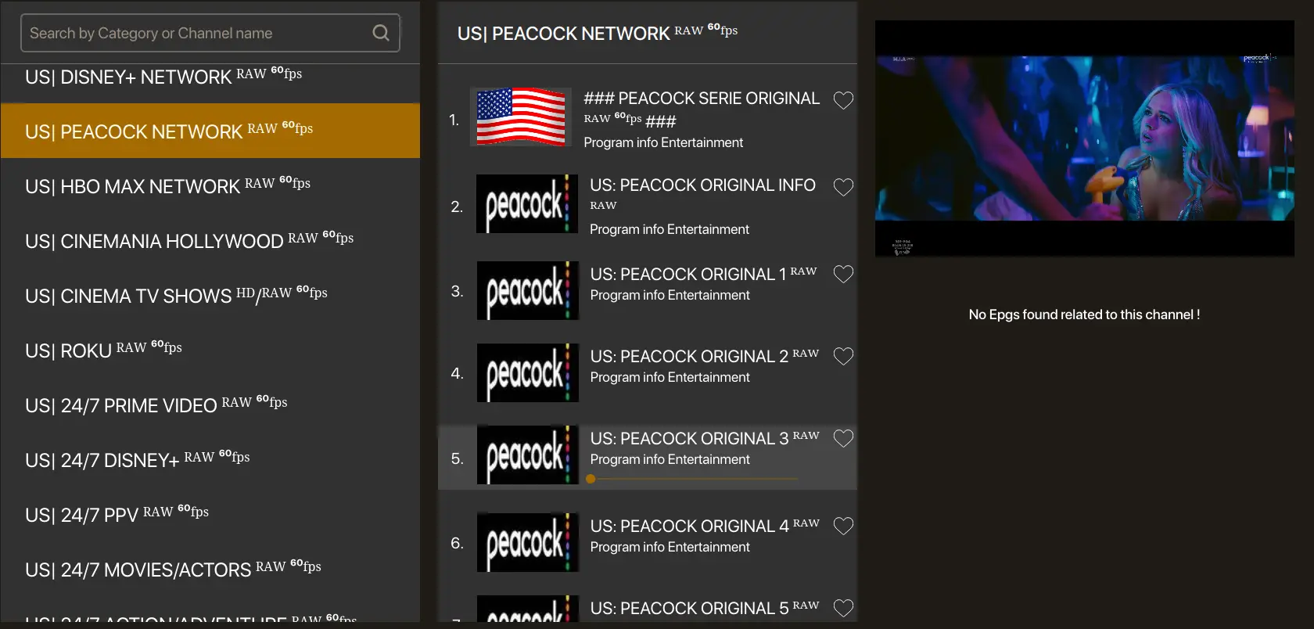The image size is (1314, 629).
Task: Favorite PEACOCK SERIE ORIGINAL with heart icon
Action: 843,100
